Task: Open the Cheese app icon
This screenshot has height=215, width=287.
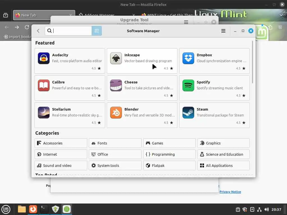Action: [x=116, y=85]
